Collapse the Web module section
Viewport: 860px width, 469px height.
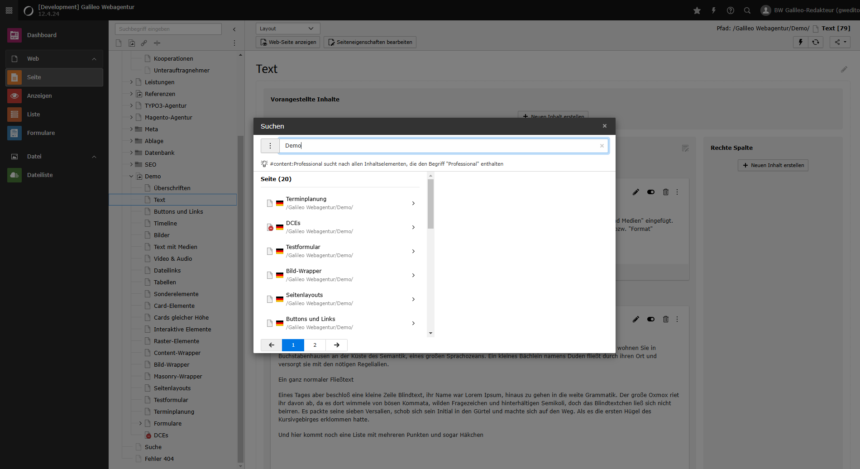94,58
